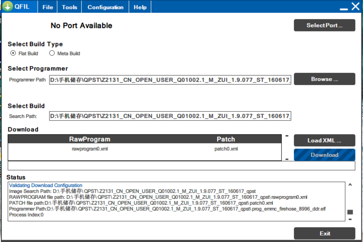Click the 'Programmer Path:D:\' status line
363x242 pixels.
coord(168,209)
